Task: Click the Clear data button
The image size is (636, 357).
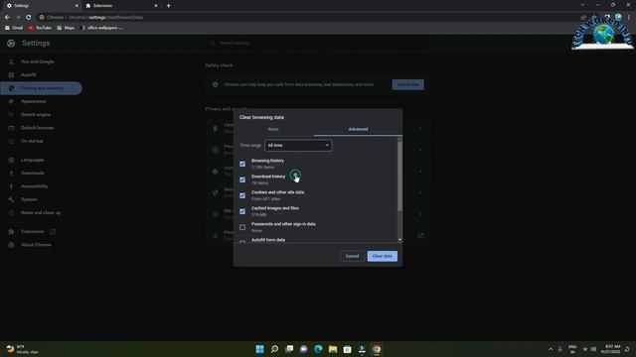Action: pos(382,256)
